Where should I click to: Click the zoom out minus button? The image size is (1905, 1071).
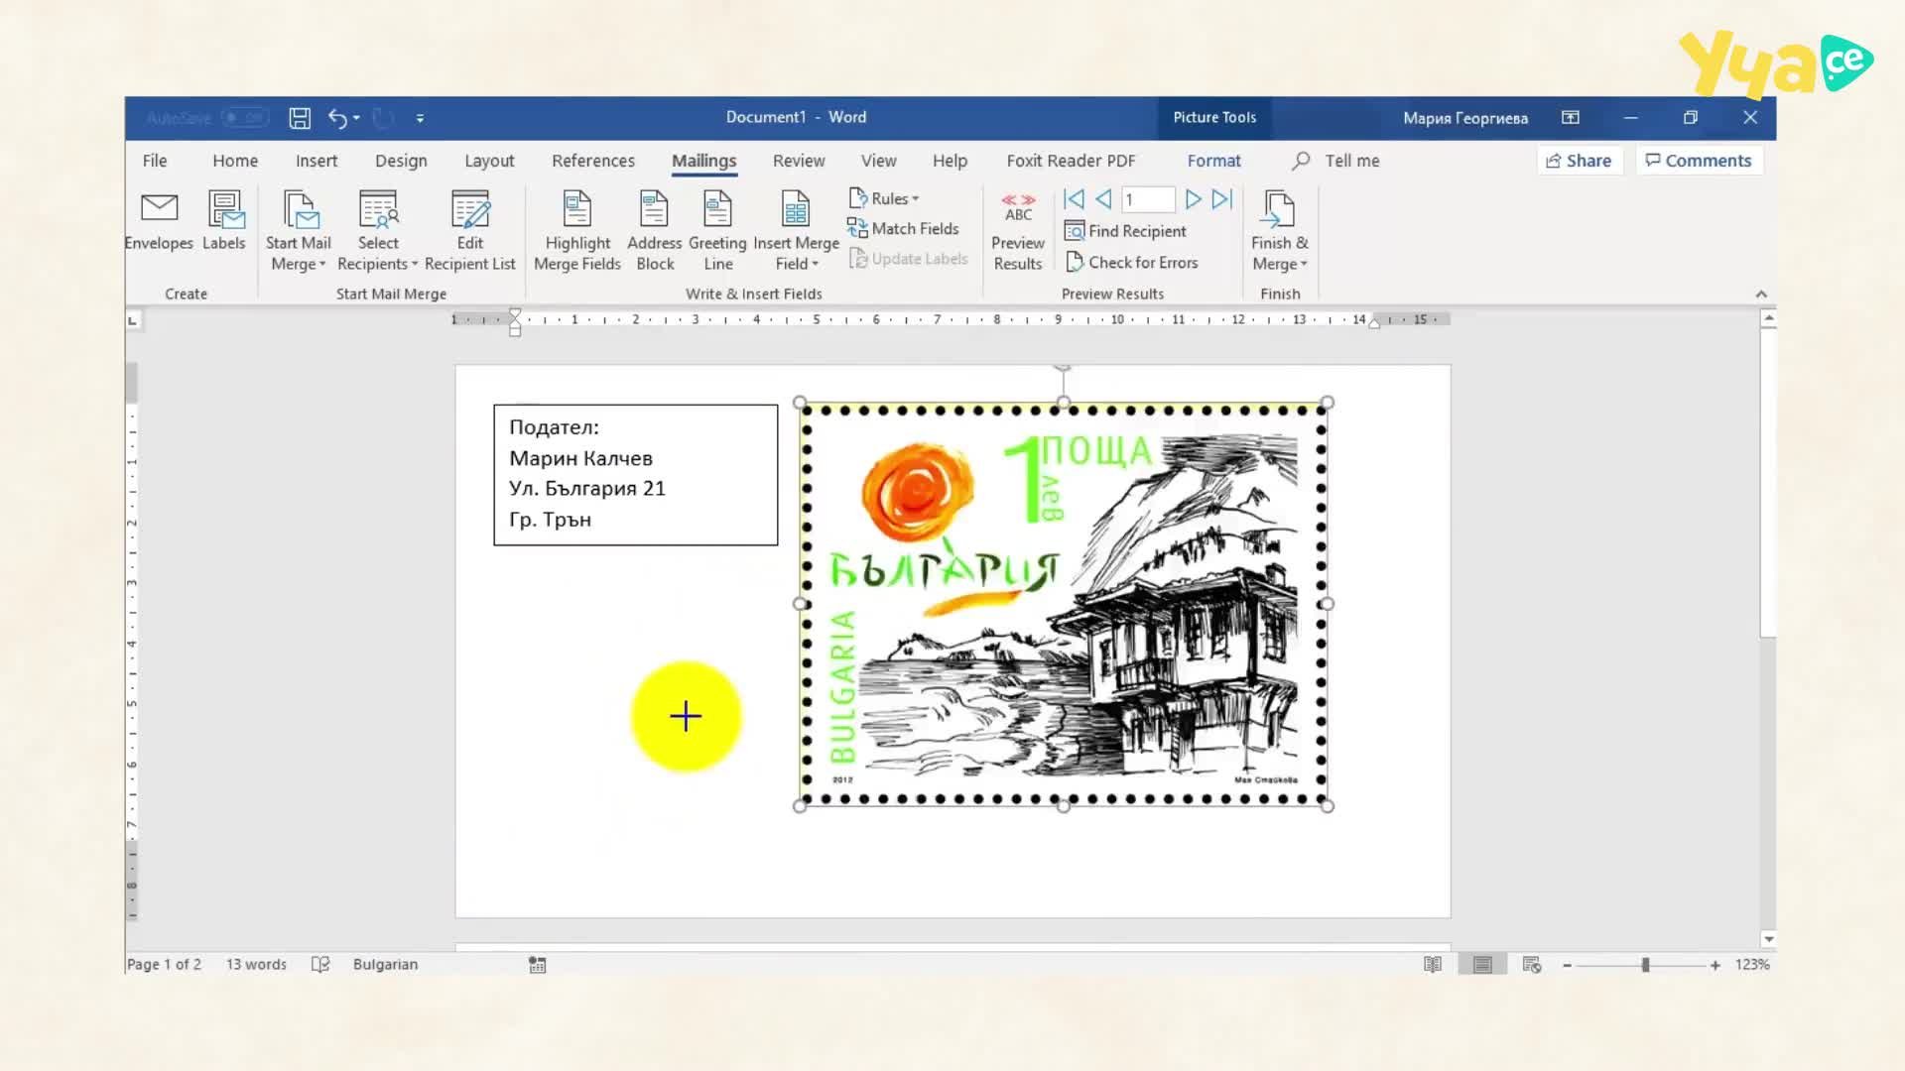(x=1567, y=965)
